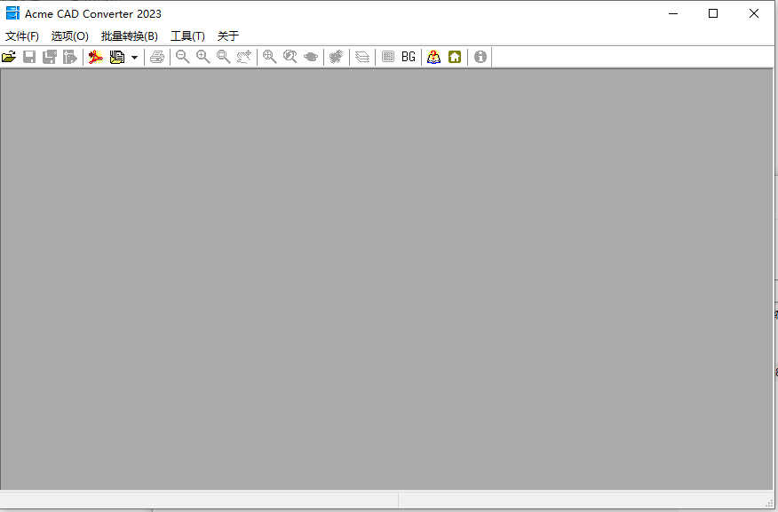Click the grid display toolbar icon
This screenshot has height=512, width=778.
click(388, 57)
